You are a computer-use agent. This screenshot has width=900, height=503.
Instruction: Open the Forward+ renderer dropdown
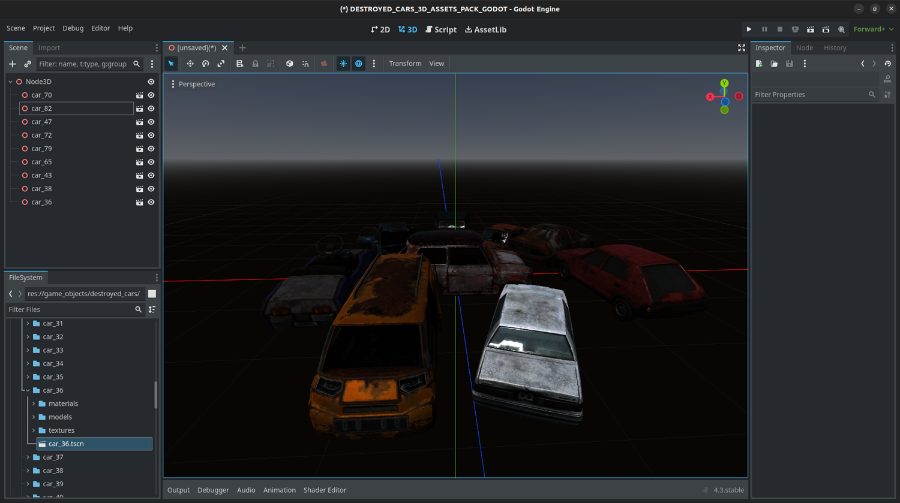coord(874,29)
